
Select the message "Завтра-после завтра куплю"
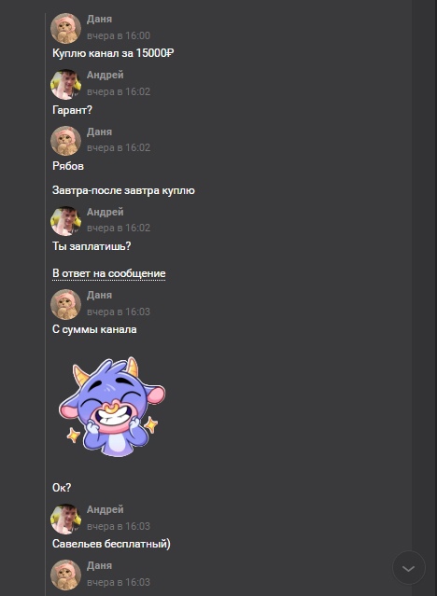point(123,190)
